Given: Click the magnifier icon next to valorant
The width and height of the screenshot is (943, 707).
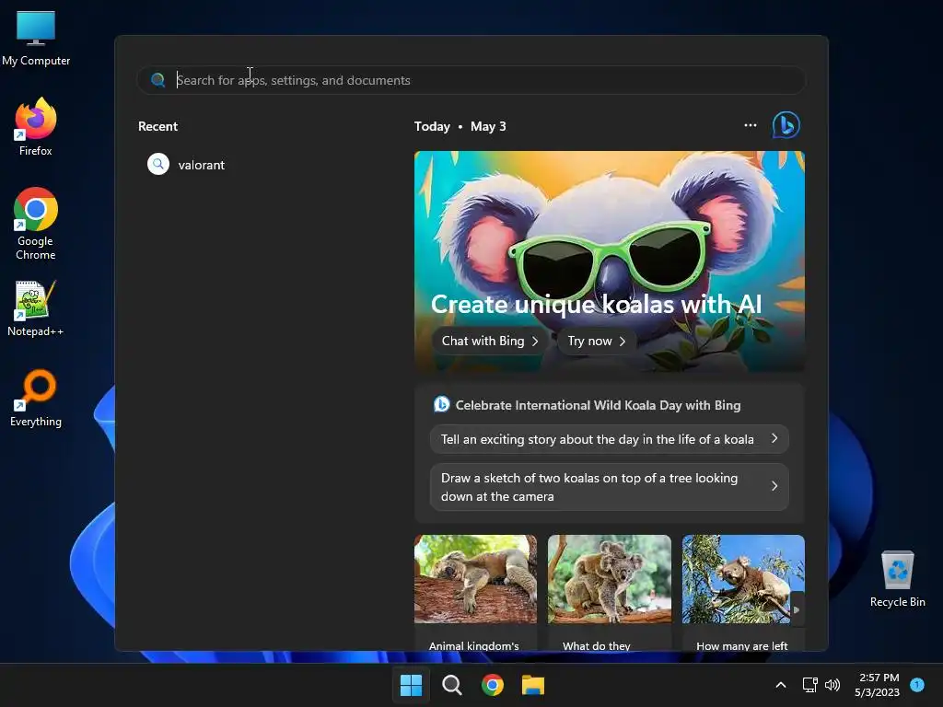Looking at the screenshot, I should [158, 164].
